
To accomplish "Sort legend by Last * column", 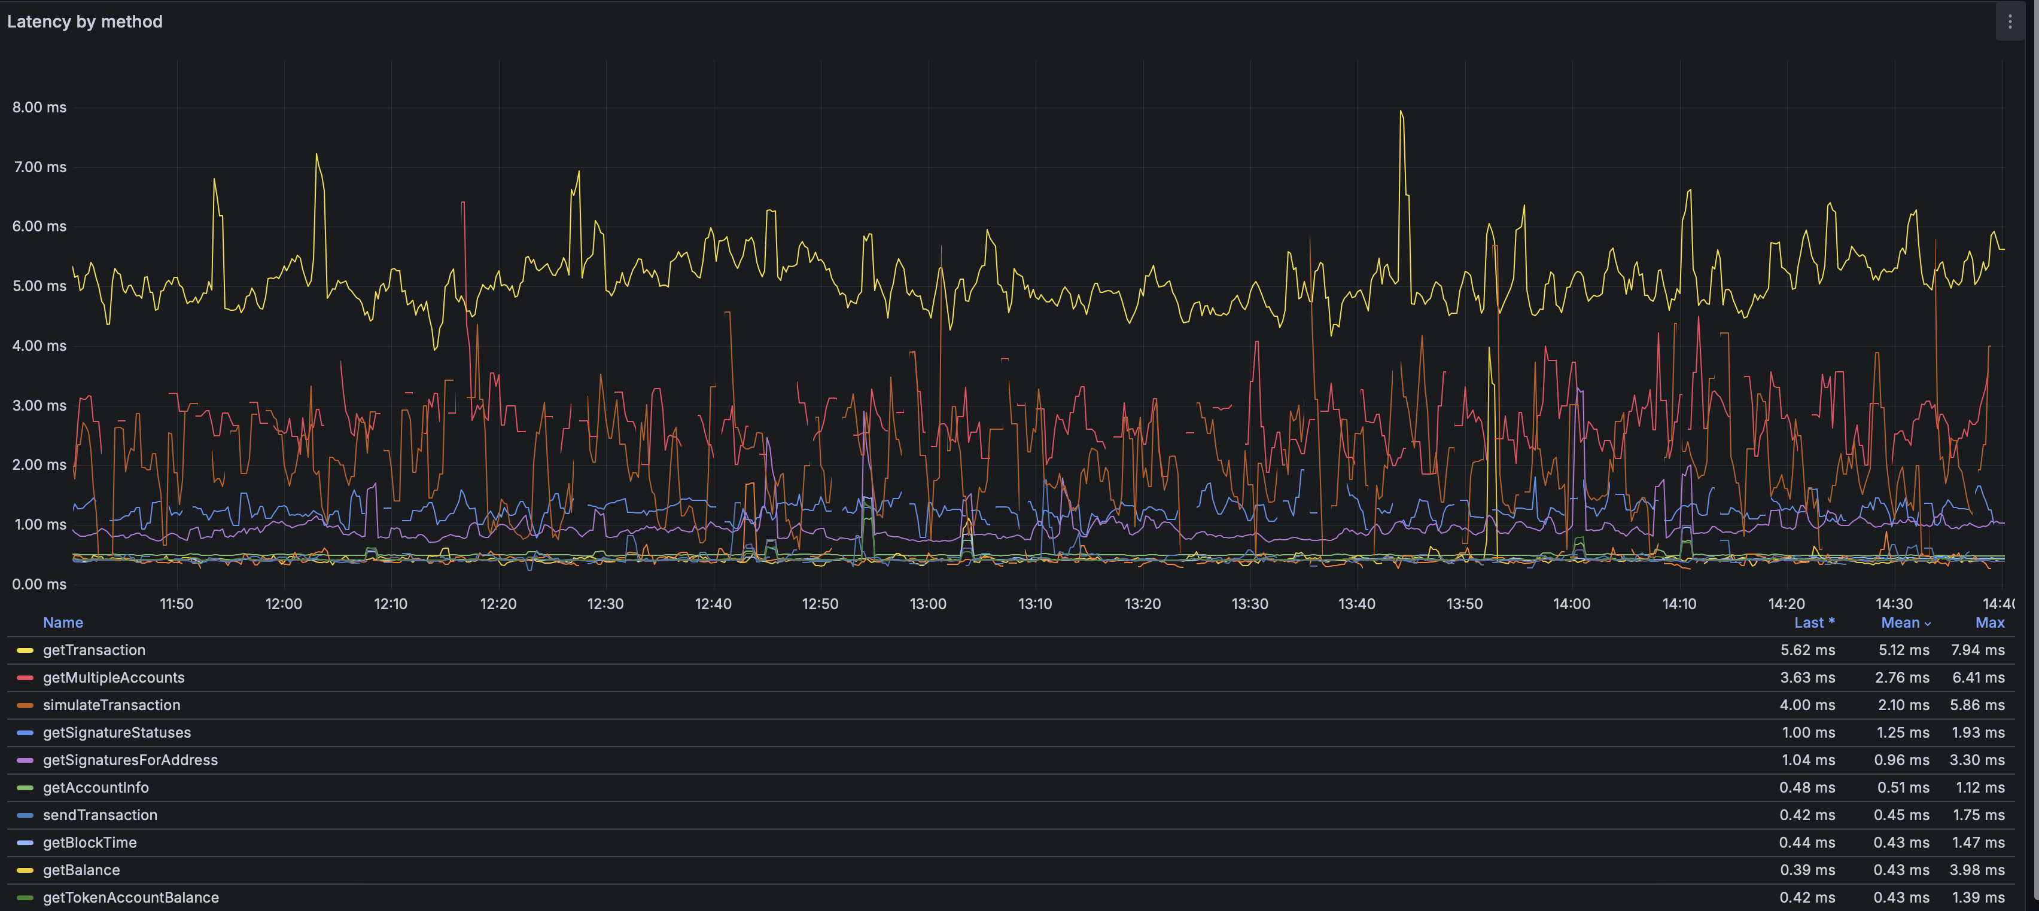I will (x=1813, y=623).
